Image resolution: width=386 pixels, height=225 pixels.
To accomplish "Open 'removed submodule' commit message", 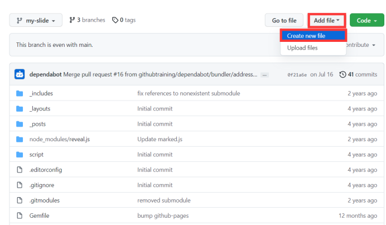I will coord(164,200).
